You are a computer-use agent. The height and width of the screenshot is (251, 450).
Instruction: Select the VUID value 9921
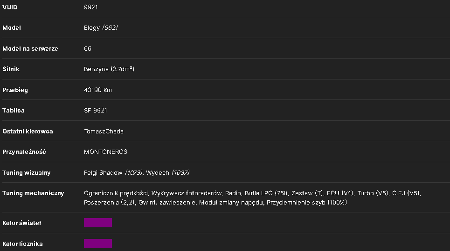[x=90, y=7]
